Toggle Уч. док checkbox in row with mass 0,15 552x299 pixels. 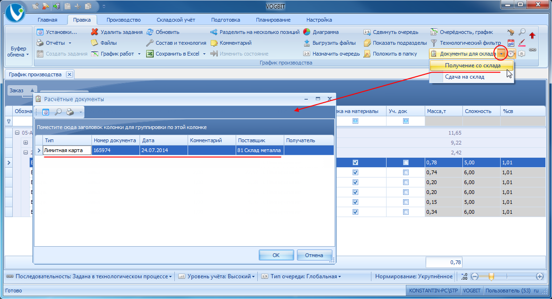click(406, 202)
